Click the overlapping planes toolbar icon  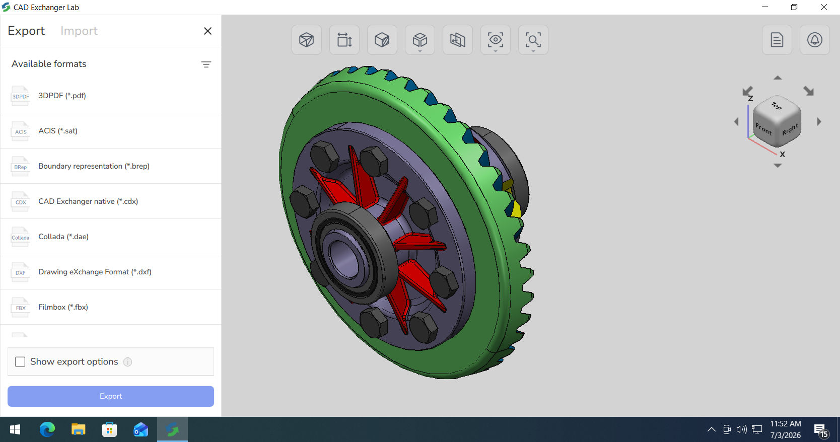(458, 40)
